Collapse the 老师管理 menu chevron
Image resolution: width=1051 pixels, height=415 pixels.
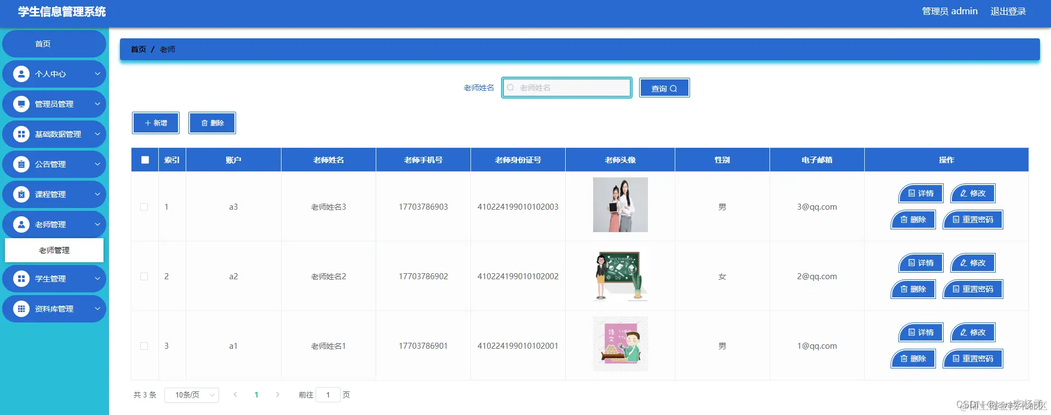(97, 224)
